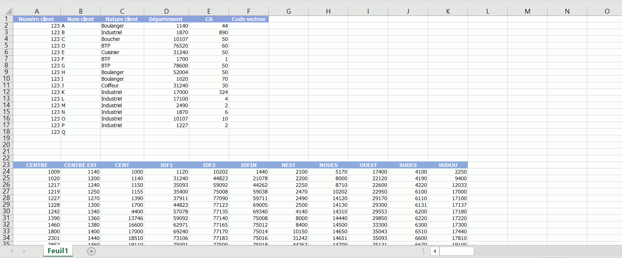Select the cell containing "Coiffeur"

click(122, 86)
